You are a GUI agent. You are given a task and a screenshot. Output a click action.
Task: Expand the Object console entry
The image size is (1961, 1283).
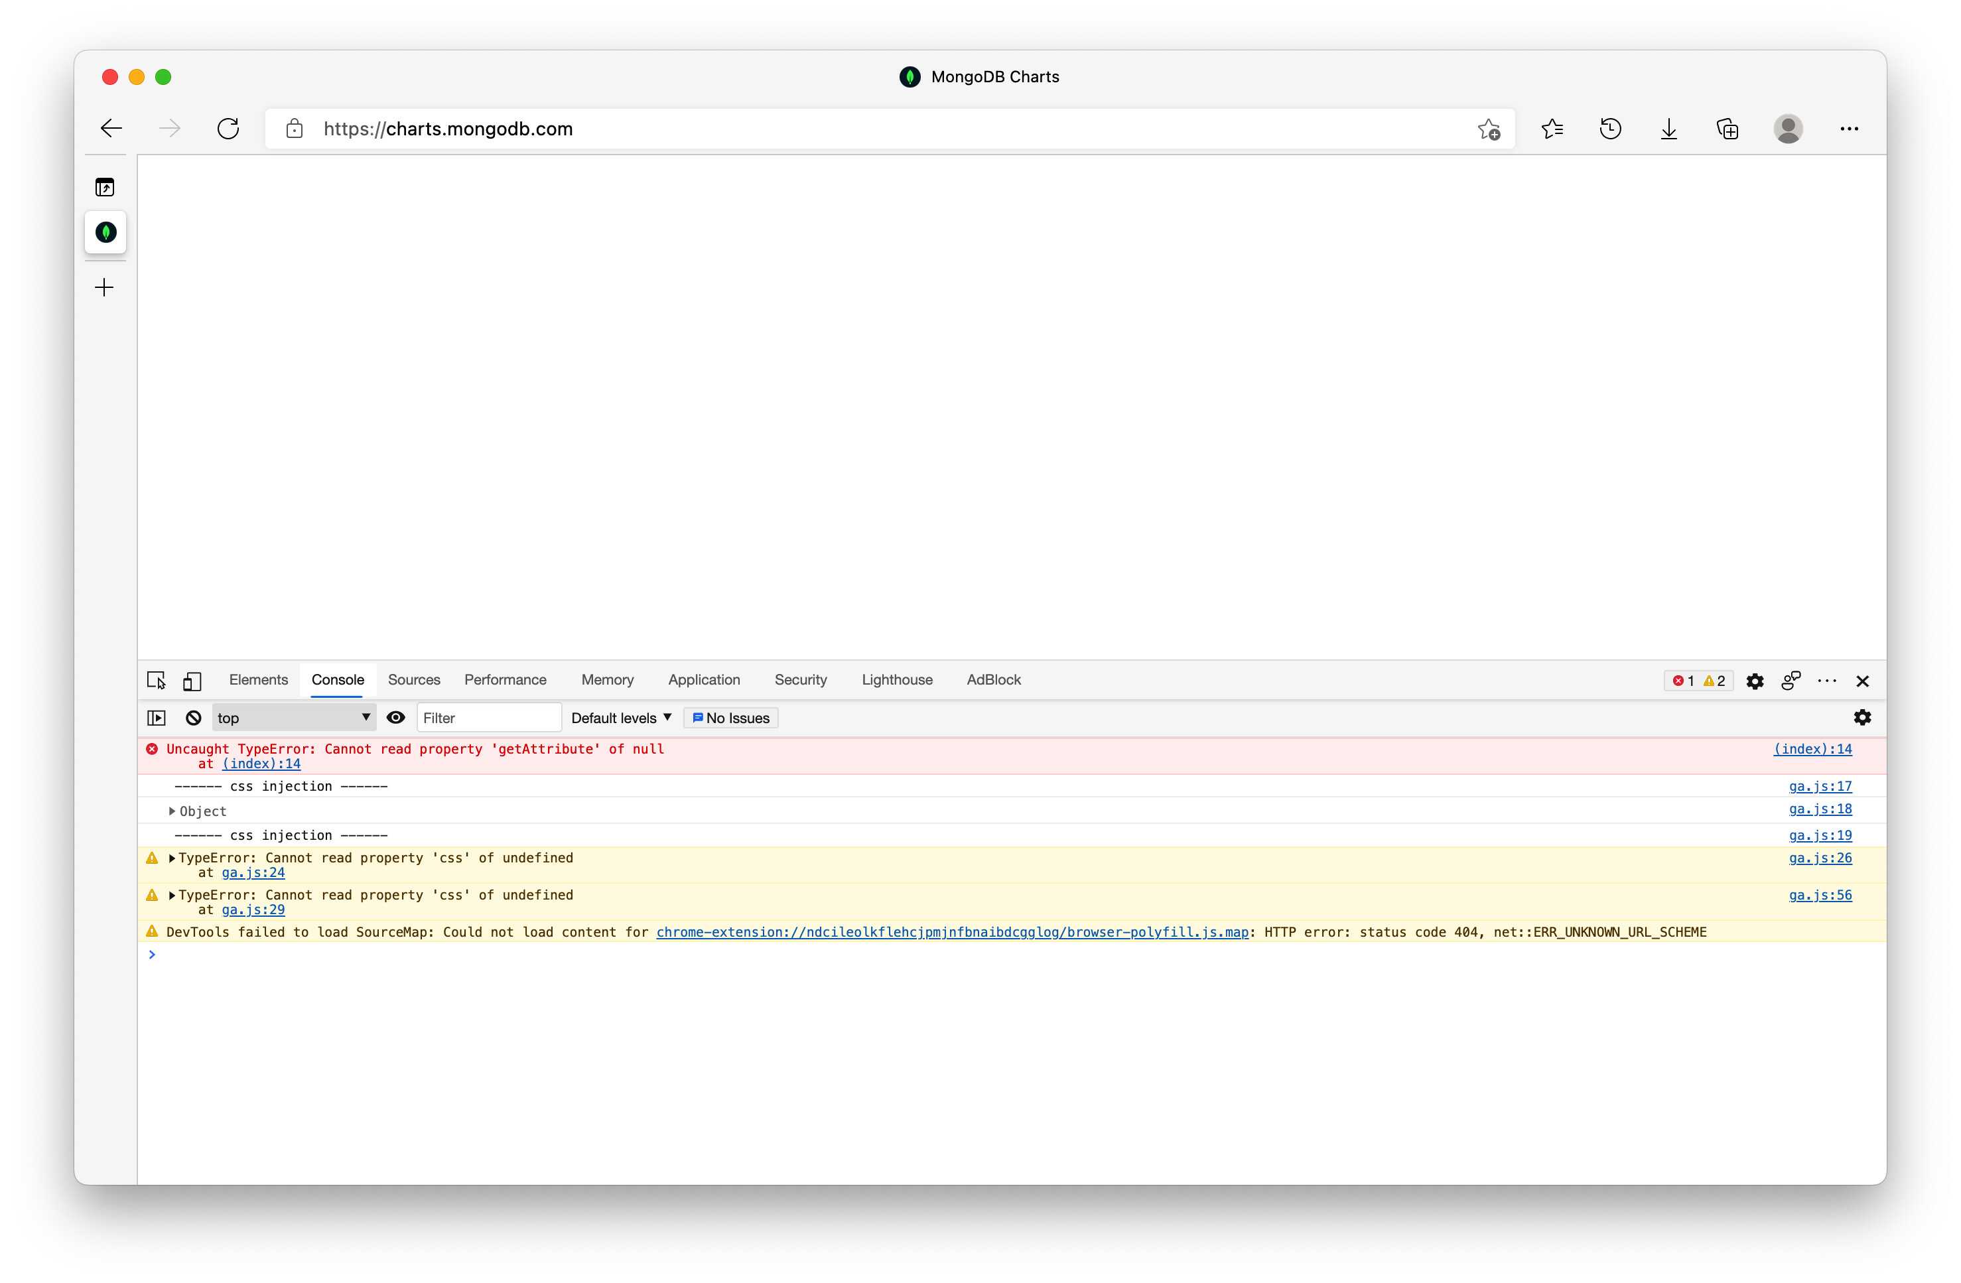(x=172, y=812)
